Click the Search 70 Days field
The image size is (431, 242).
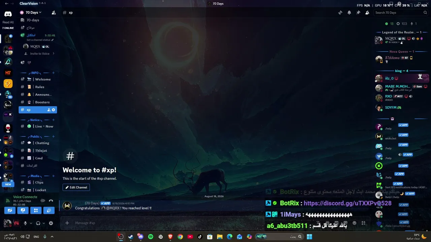401,12
